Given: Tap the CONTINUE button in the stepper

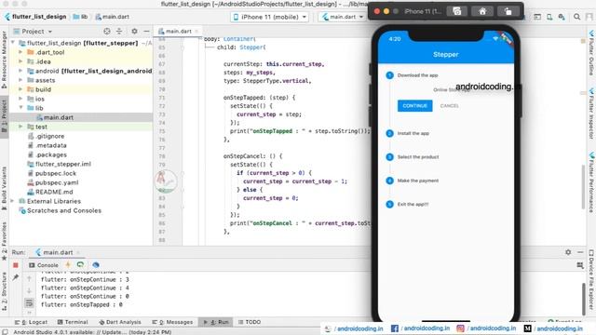Looking at the screenshot, I should click(x=414, y=105).
